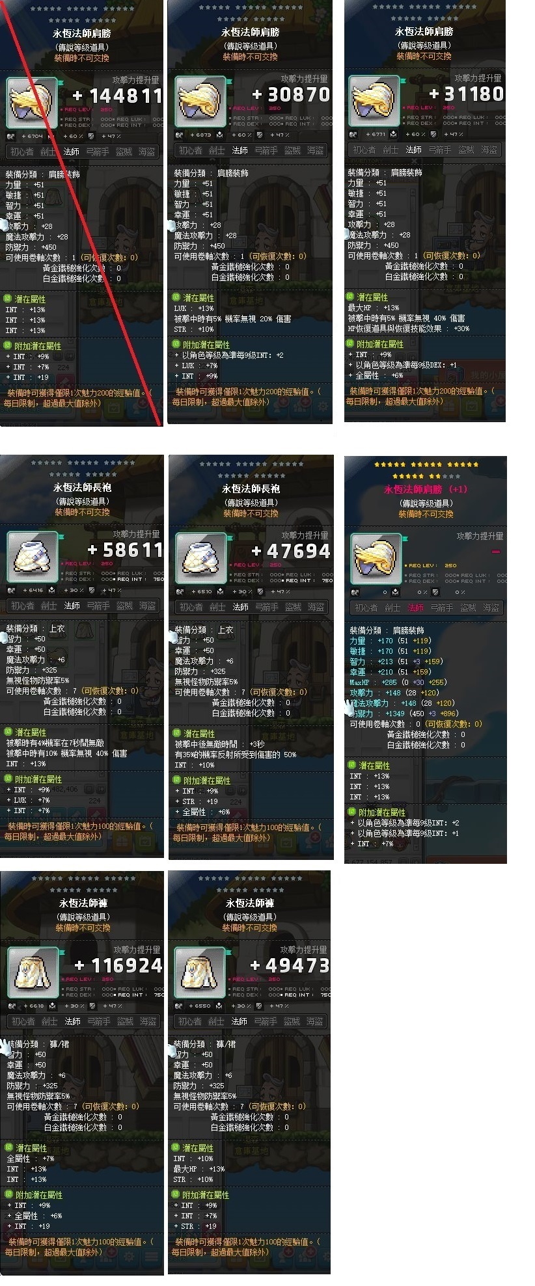
Task: Click shoulder item icon beside +144811
Action: 32,103
